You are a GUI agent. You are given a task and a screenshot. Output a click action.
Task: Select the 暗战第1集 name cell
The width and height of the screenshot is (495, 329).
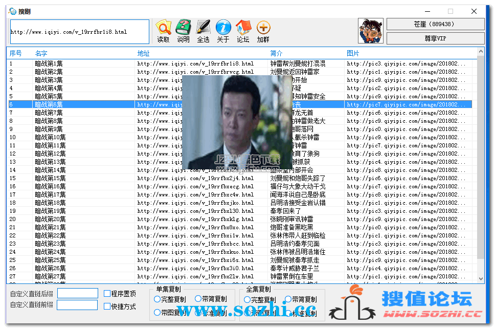(49, 63)
